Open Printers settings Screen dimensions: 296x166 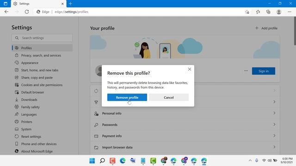tap(27, 122)
